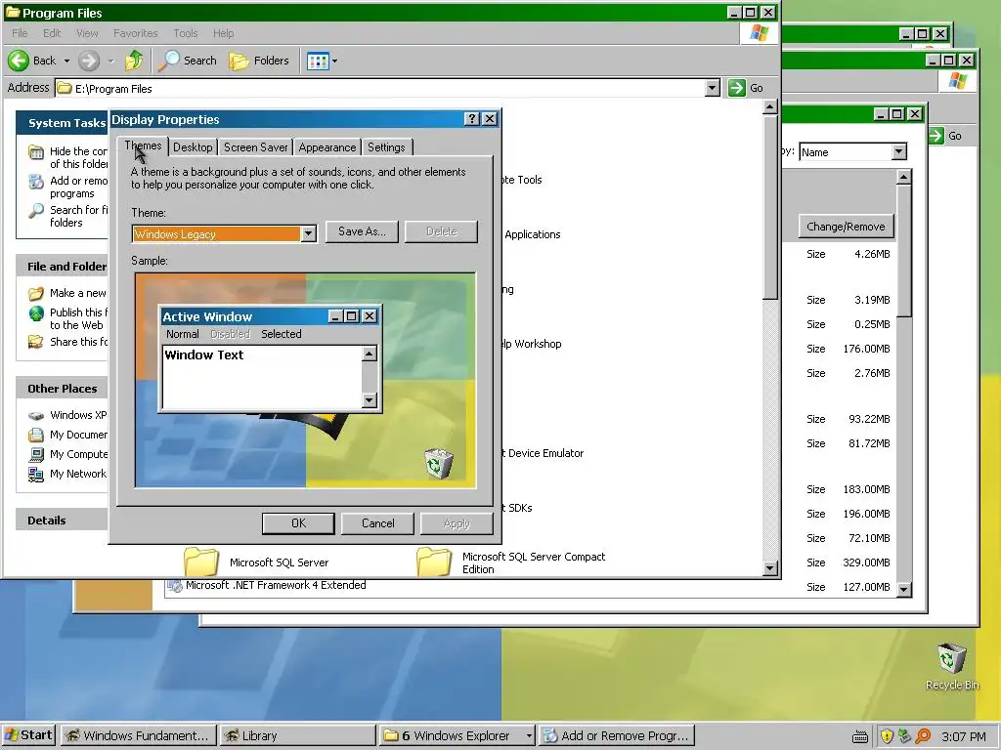This screenshot has width=1001, height=750.
Task: Click the Back arrow icon in Program Files
Action: pos(18,61)
